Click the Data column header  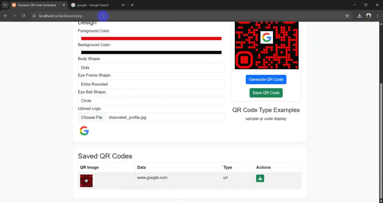click(178, 167)
